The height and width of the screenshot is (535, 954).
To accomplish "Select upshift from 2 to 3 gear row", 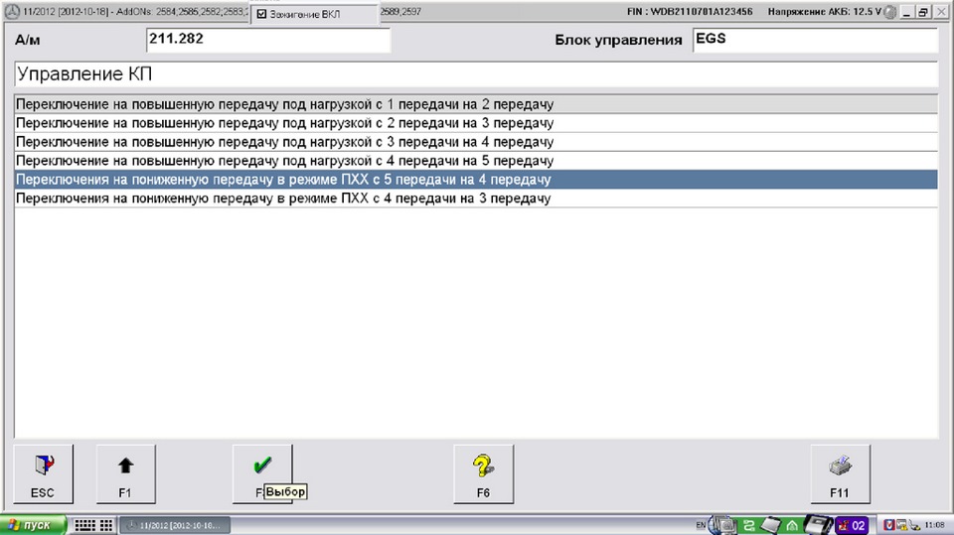I will click(x=476, y=123).
